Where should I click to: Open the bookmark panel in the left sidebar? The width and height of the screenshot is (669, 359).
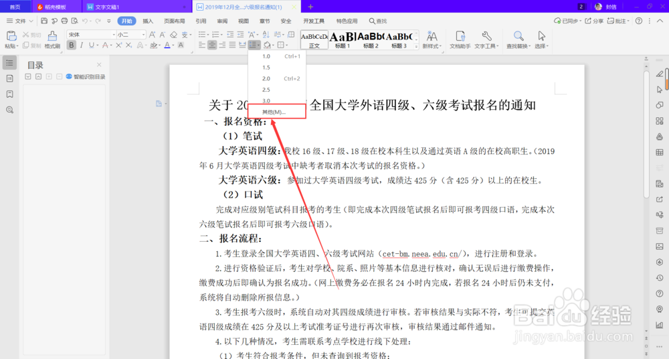click(9, 94)
